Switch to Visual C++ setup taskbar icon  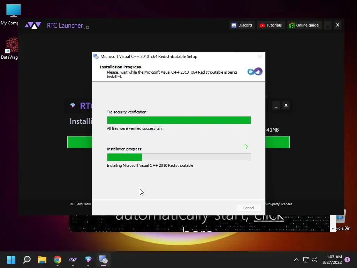tap(103, 259)
